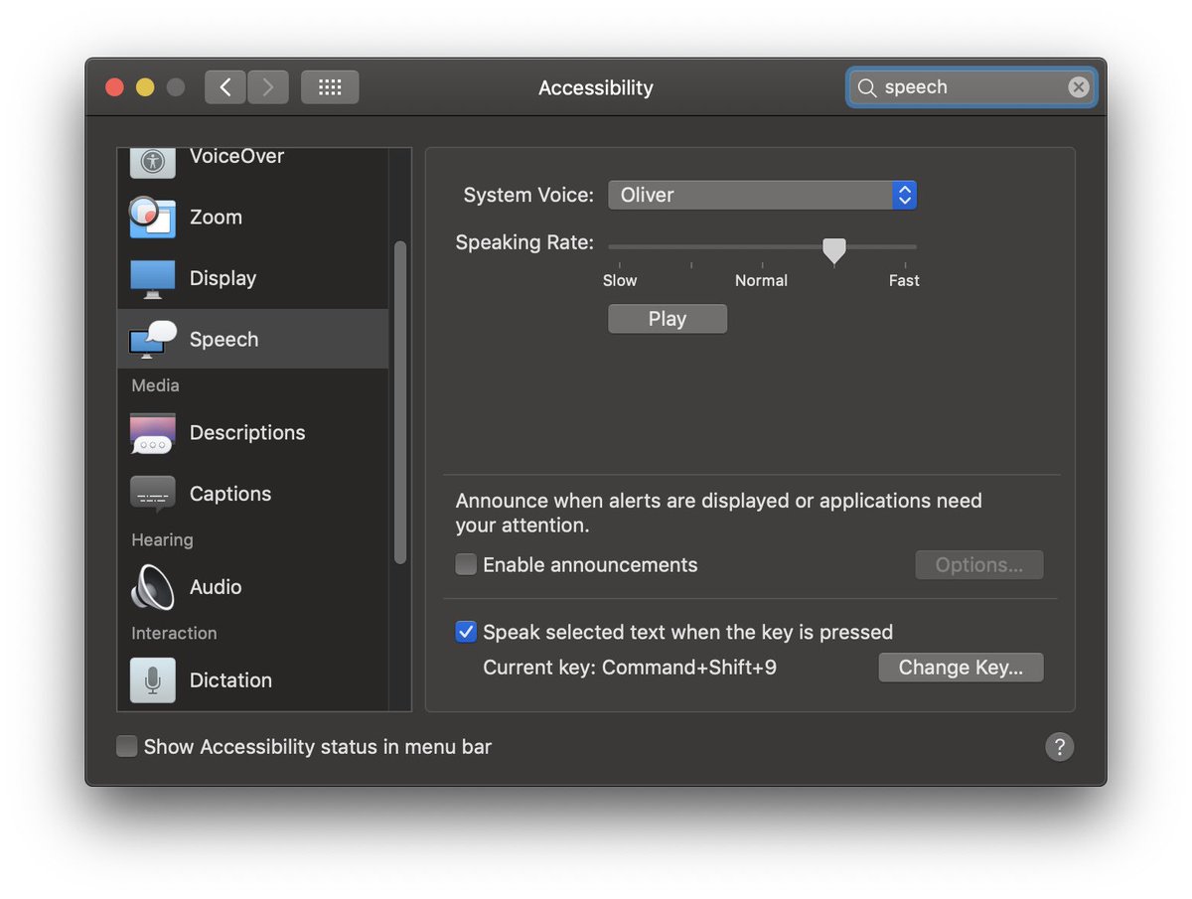
Task: Go back with the left arrow
Action: [x=225, y=87]
